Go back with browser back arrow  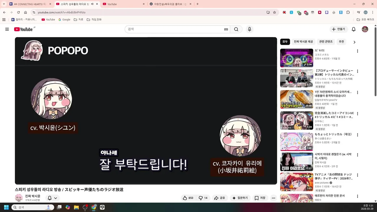[x=4, y=12]
